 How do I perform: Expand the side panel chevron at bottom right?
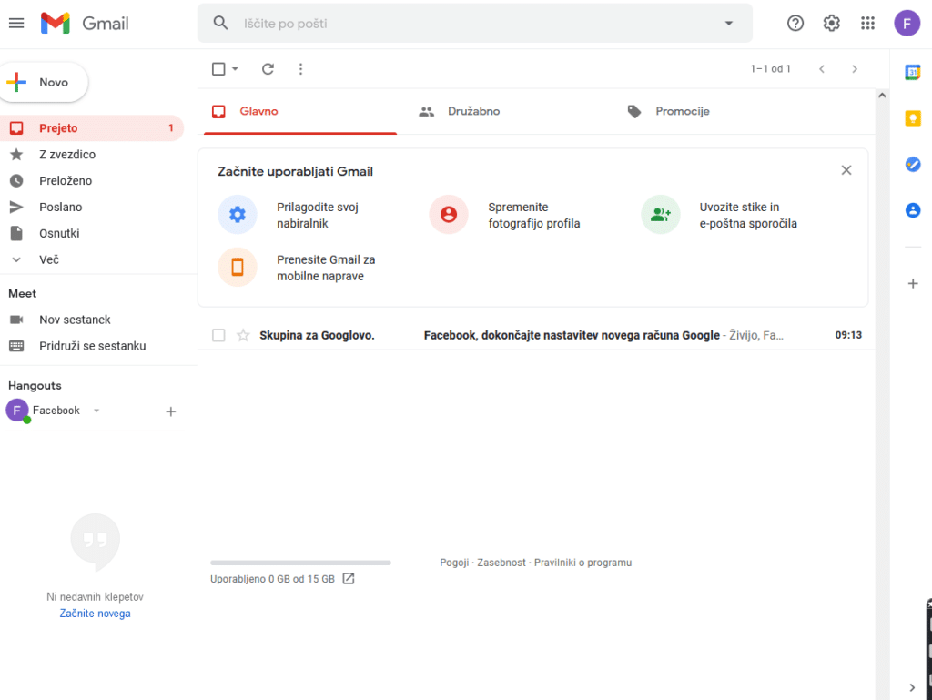point(912,687)
